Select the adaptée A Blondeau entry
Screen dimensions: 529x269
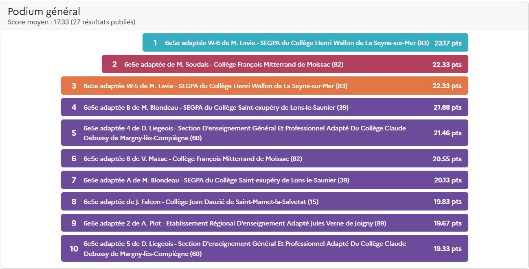pyautogui.click(x=216, y=180)
